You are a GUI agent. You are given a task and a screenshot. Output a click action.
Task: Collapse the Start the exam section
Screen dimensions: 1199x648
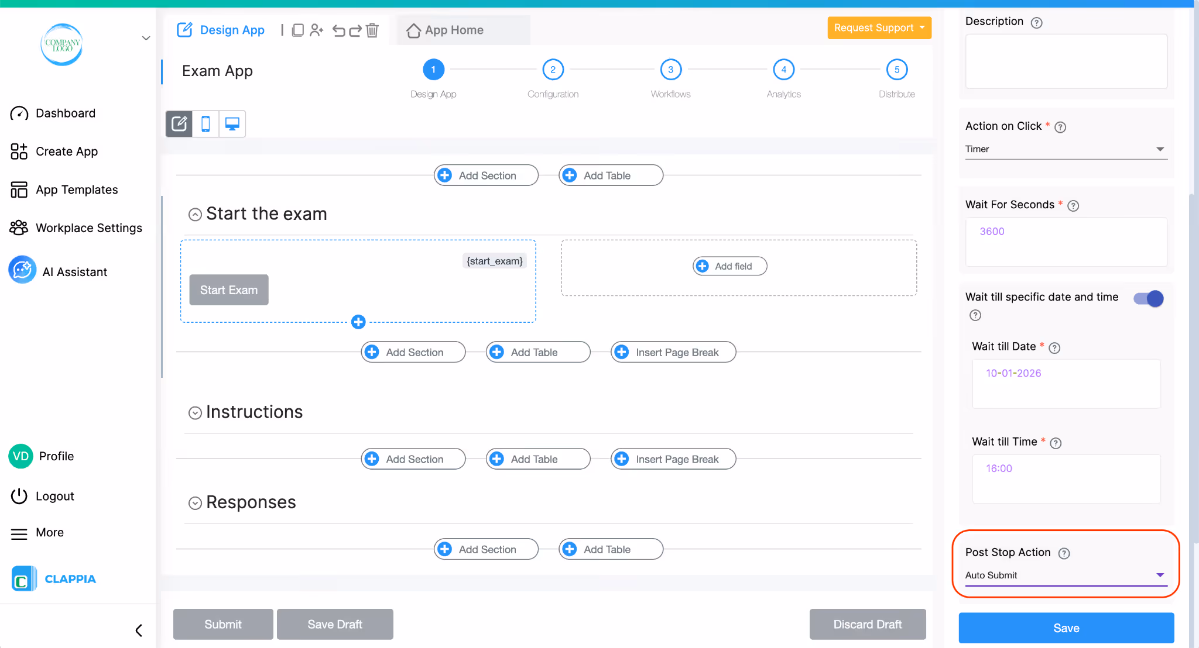(x=195, y=215)
